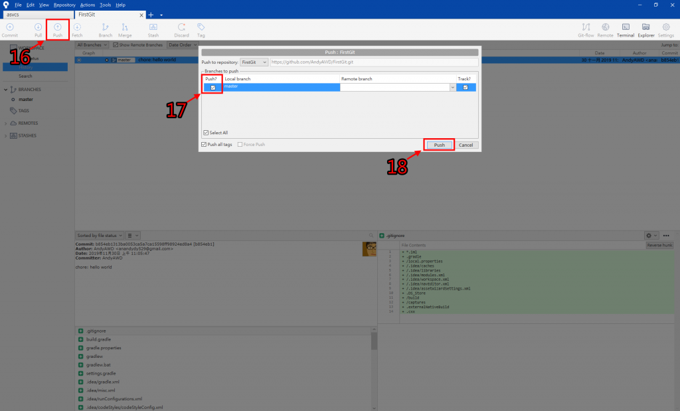Open the View menu
Image resolution: width=680 pixels, height=411 pixels.
44,5
